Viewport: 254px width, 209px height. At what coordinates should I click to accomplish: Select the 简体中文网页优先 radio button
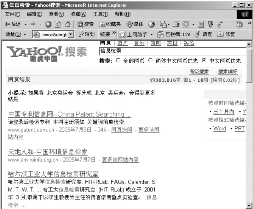pyautogui.click(x=150, y=60)
